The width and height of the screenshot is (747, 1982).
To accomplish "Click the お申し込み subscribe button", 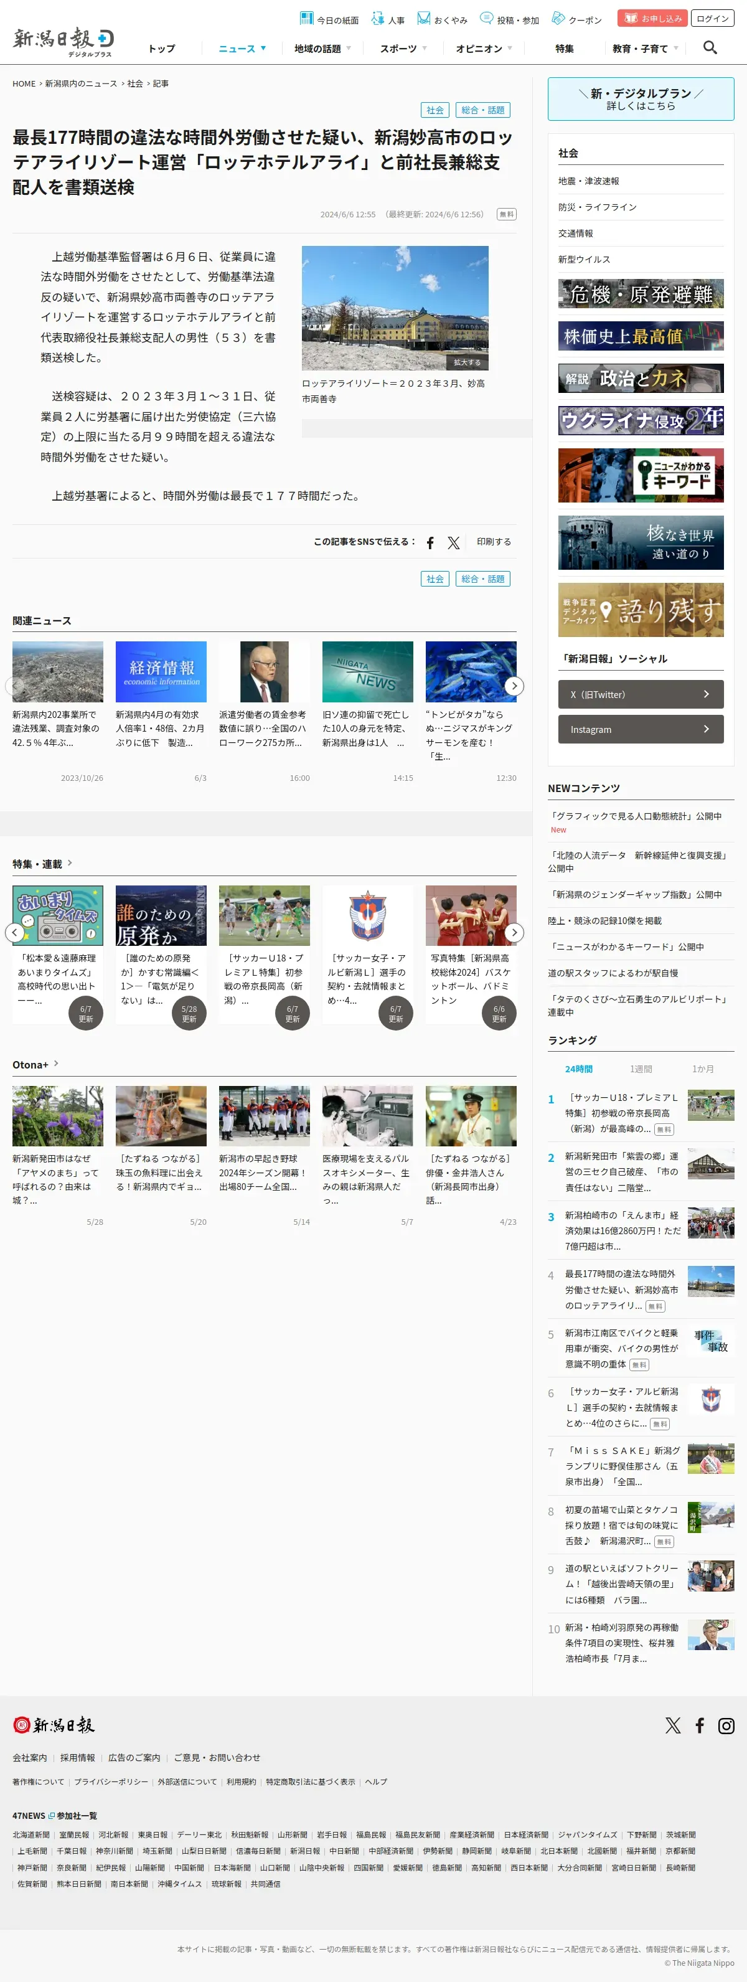I will (x=652, y=19).
